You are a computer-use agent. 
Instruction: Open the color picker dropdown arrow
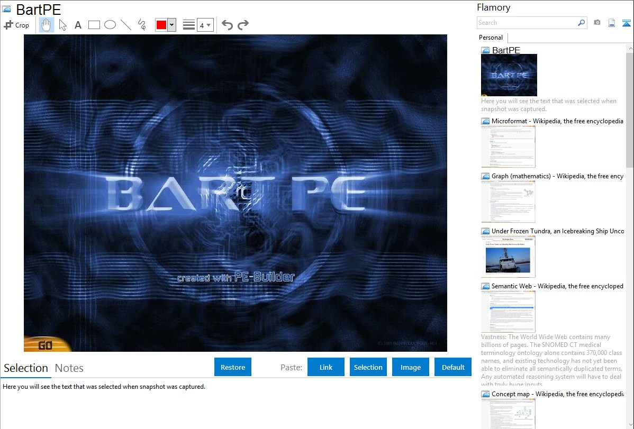(172, 25)
